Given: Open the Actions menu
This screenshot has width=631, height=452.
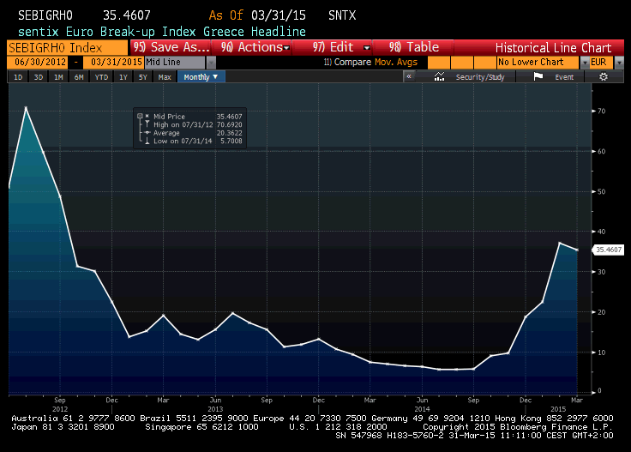Looking at the screenshot, I should 254,47.
